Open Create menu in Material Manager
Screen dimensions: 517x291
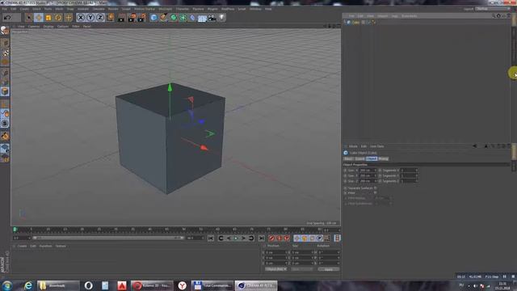pos(22,246)
